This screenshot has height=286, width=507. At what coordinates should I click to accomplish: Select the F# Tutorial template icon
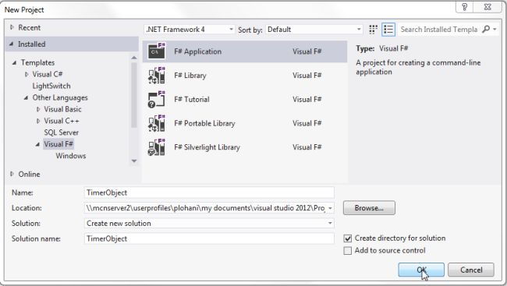coord(157,99)
